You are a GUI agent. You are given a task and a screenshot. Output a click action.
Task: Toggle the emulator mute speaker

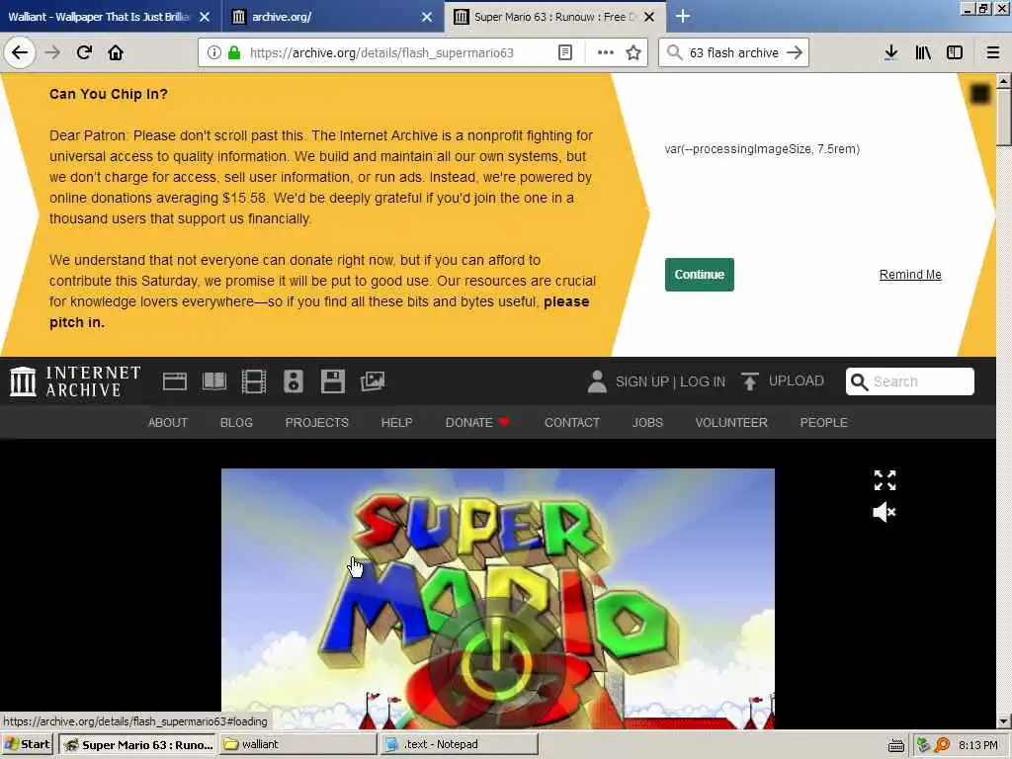[x=885, y=513]
